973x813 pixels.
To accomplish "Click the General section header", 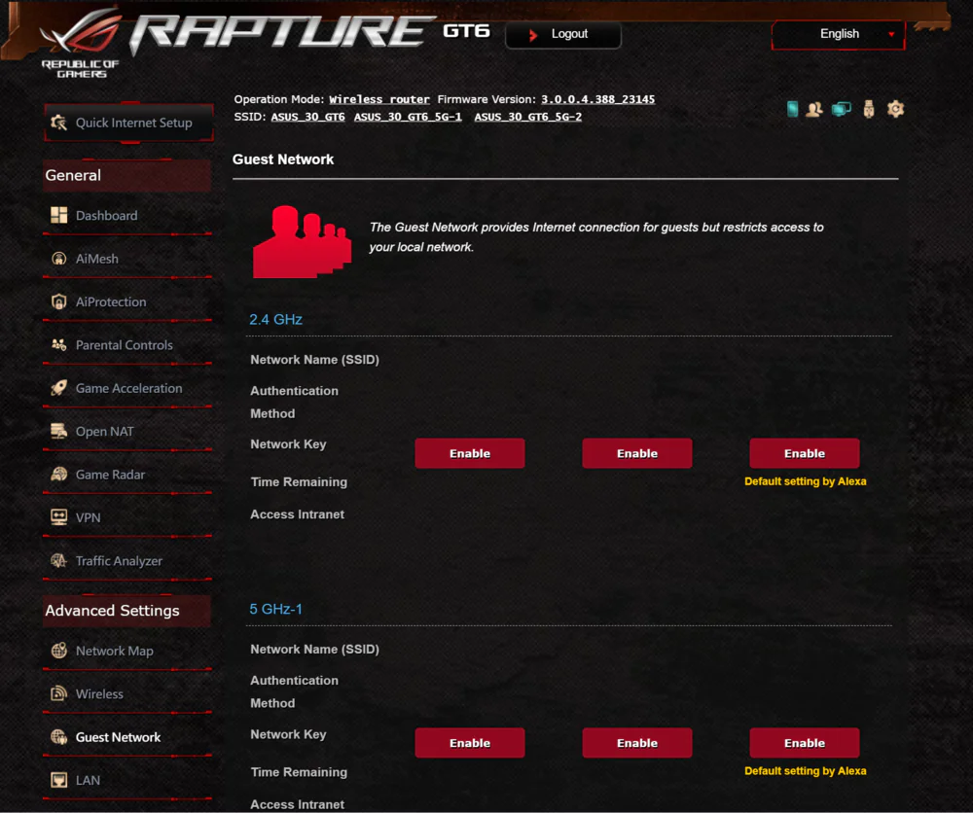I will click(127, 175).
